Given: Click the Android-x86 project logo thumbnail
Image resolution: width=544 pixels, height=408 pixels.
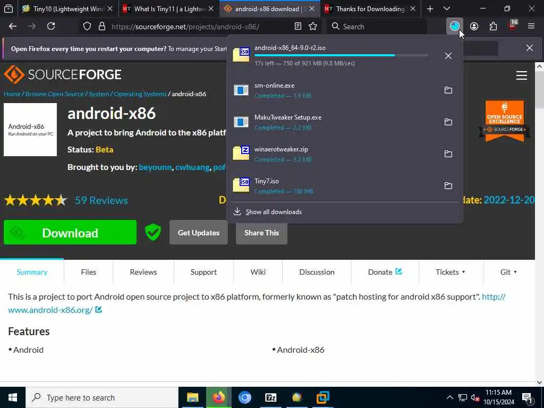Looking at the screenshot, I should tap(30, 130).
